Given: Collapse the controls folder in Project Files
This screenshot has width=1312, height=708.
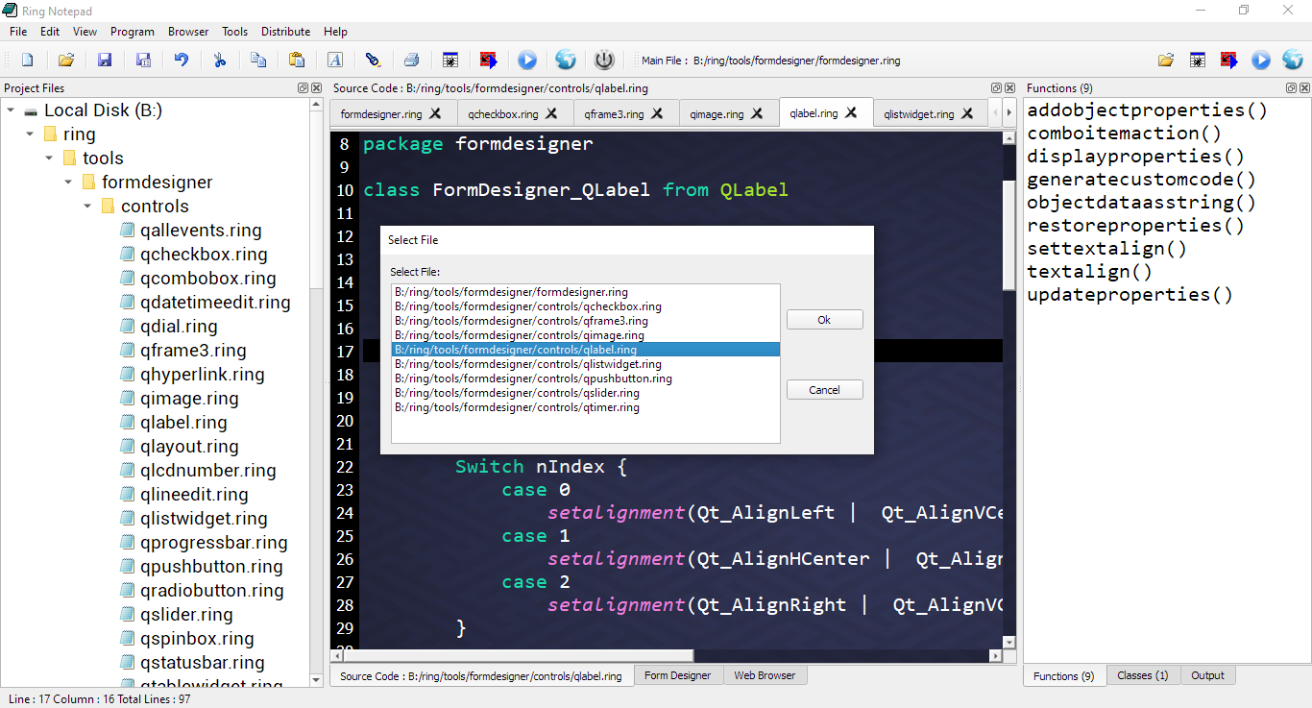Looking at the screenshot, I should point(87,206).
